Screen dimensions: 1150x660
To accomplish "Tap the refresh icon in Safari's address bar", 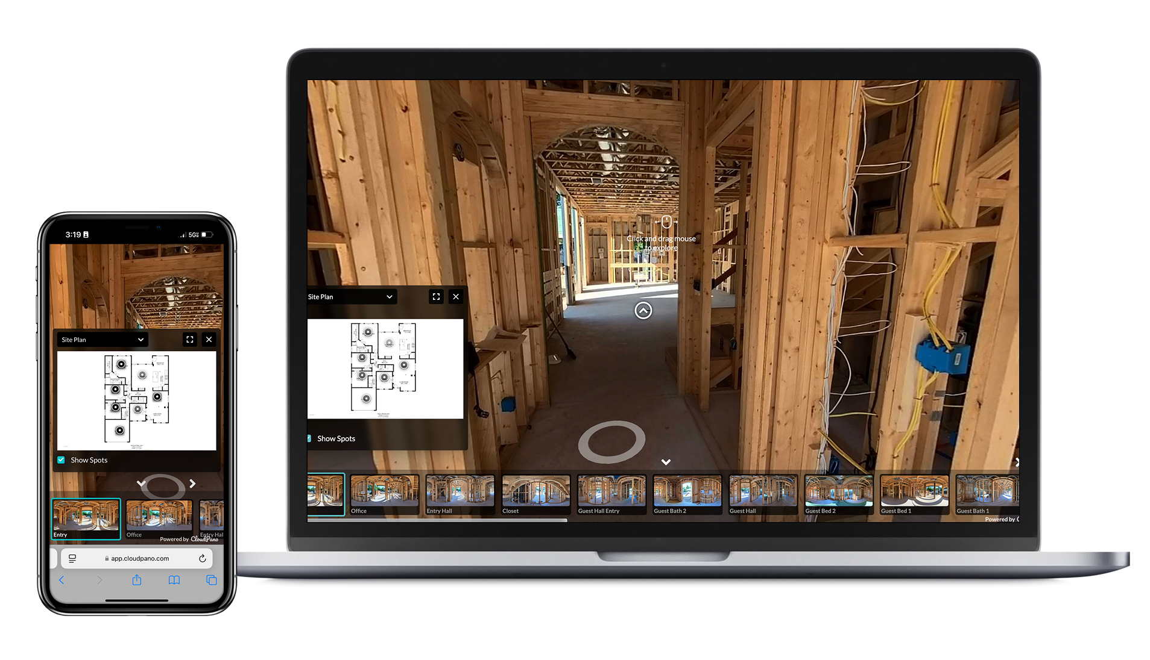I will [x=203, y=558].
